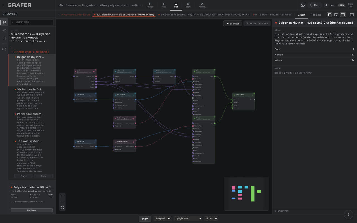Fit graph to view icon
The width and height of the screenshot is (357, 223).
[62, 208]
